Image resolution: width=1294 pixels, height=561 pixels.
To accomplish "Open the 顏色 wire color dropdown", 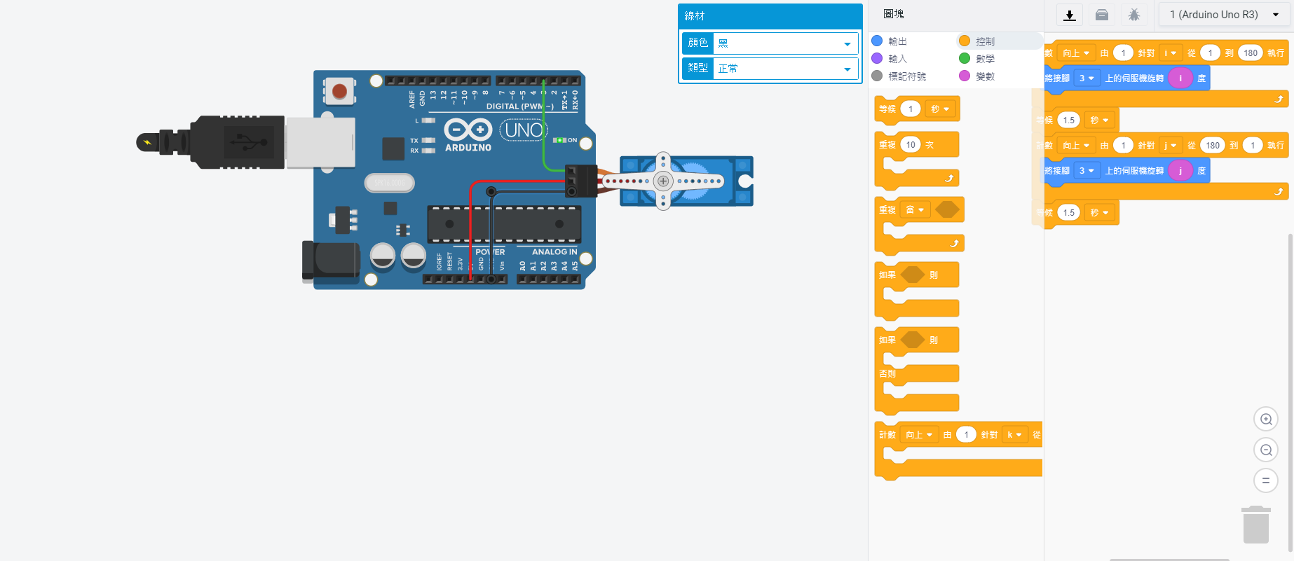I will coord(785,43).
